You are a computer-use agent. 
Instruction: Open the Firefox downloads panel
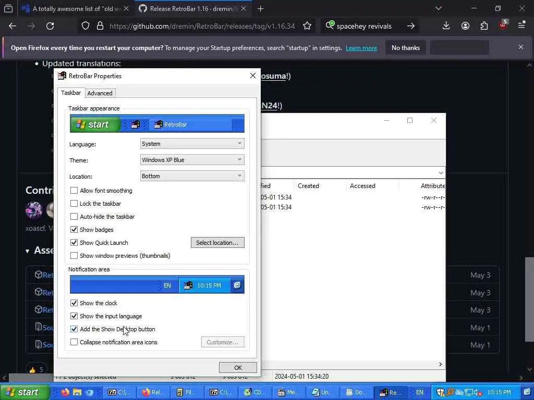pos(446,26)
